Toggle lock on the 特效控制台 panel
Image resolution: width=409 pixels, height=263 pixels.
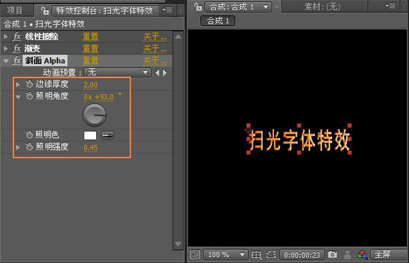(x=45, y=11)
